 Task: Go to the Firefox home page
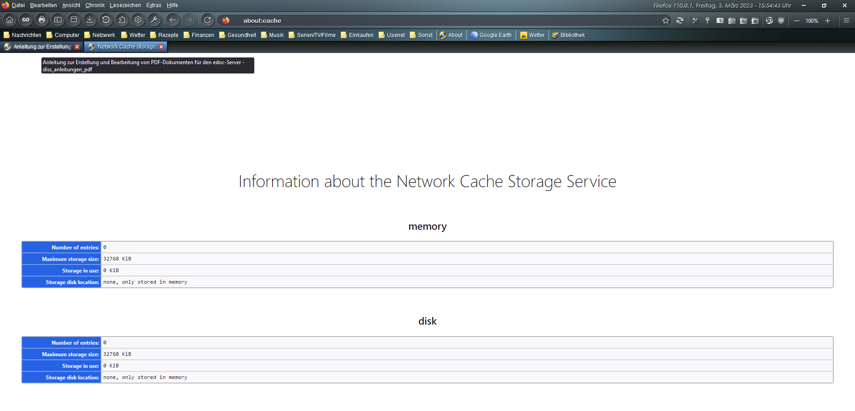pyautogui.click(x=9, y=20)
